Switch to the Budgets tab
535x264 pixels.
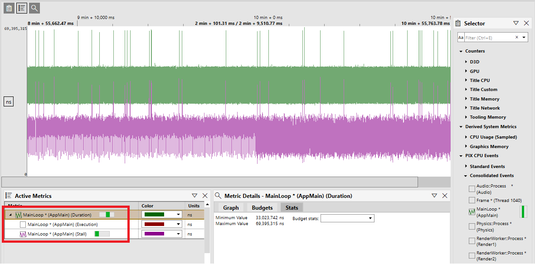tap(262, 207)
